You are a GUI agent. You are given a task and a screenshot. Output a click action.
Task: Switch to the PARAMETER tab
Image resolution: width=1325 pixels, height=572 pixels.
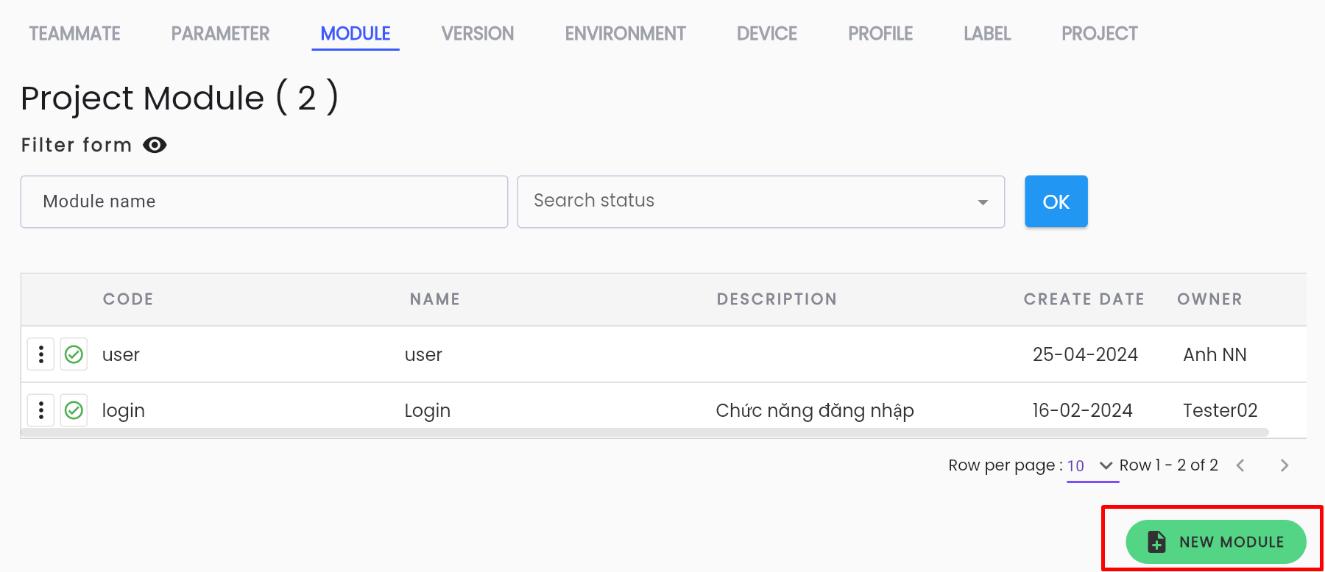tap(220, 34)
